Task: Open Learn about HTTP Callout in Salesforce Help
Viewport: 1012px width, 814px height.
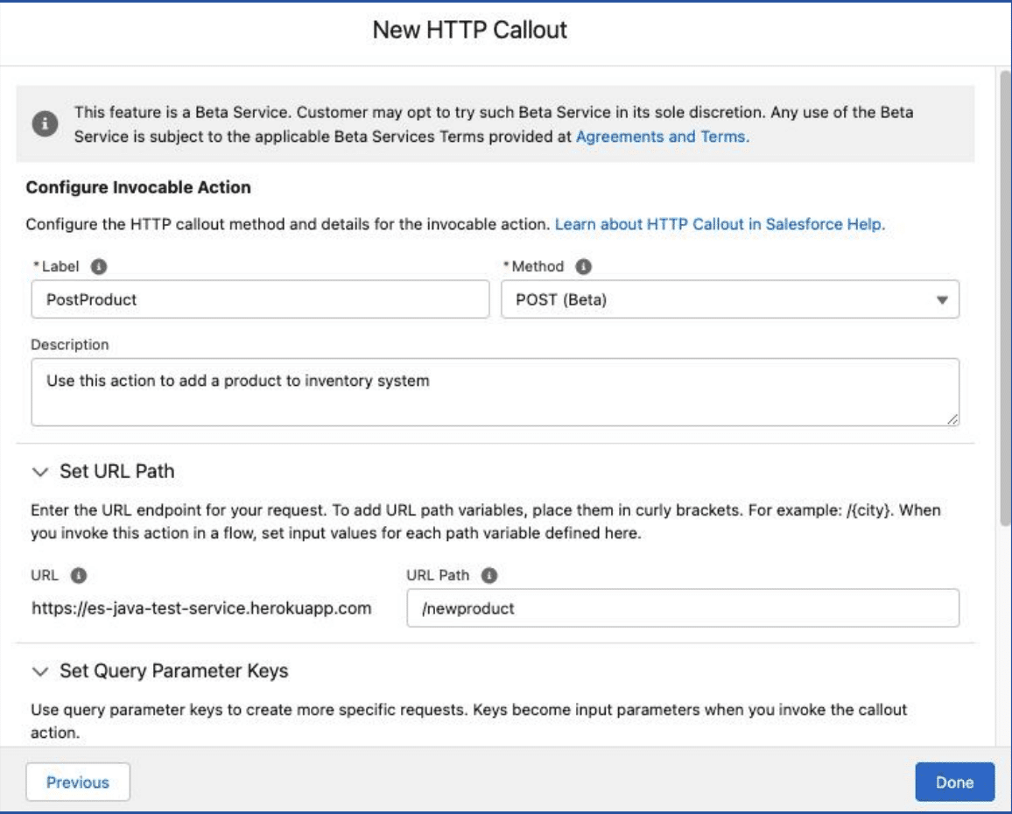Action: coord(720,224)
